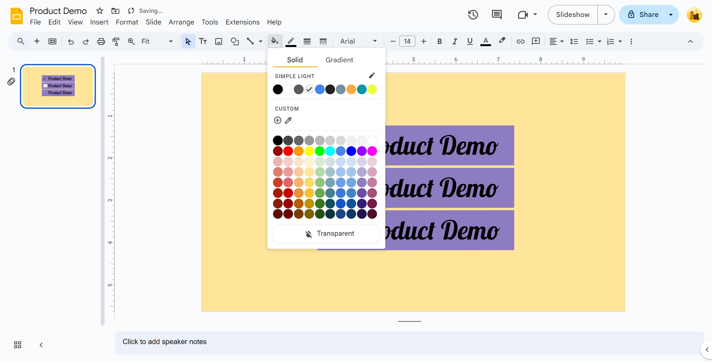Toggle italic formatting

(x=455, y=42)
